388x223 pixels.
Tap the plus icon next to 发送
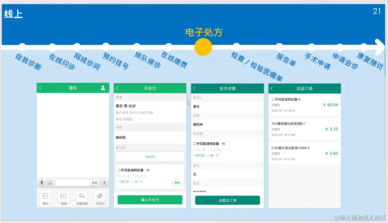pyautogui.click(x=104, y=182)
